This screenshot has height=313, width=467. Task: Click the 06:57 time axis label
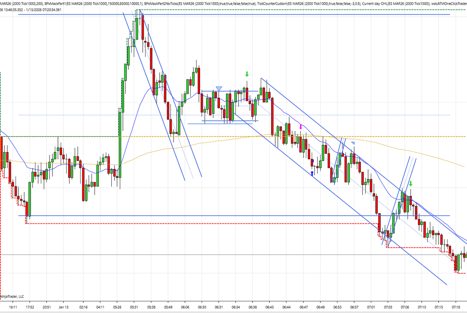pos(354,307)
